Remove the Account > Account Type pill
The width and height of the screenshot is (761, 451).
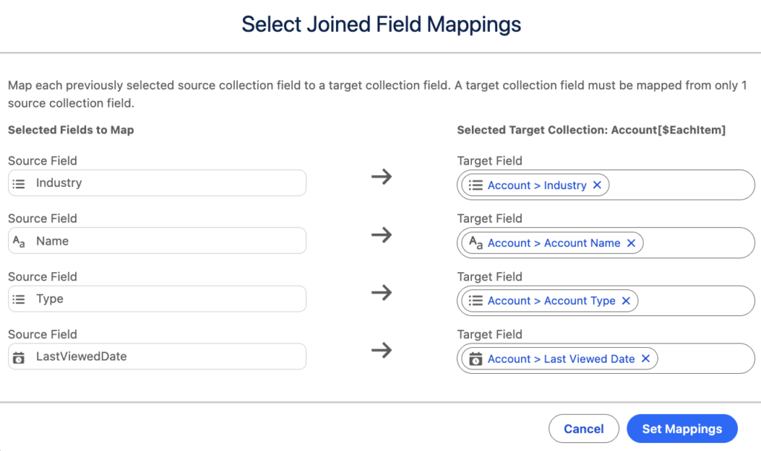[626, 301]
